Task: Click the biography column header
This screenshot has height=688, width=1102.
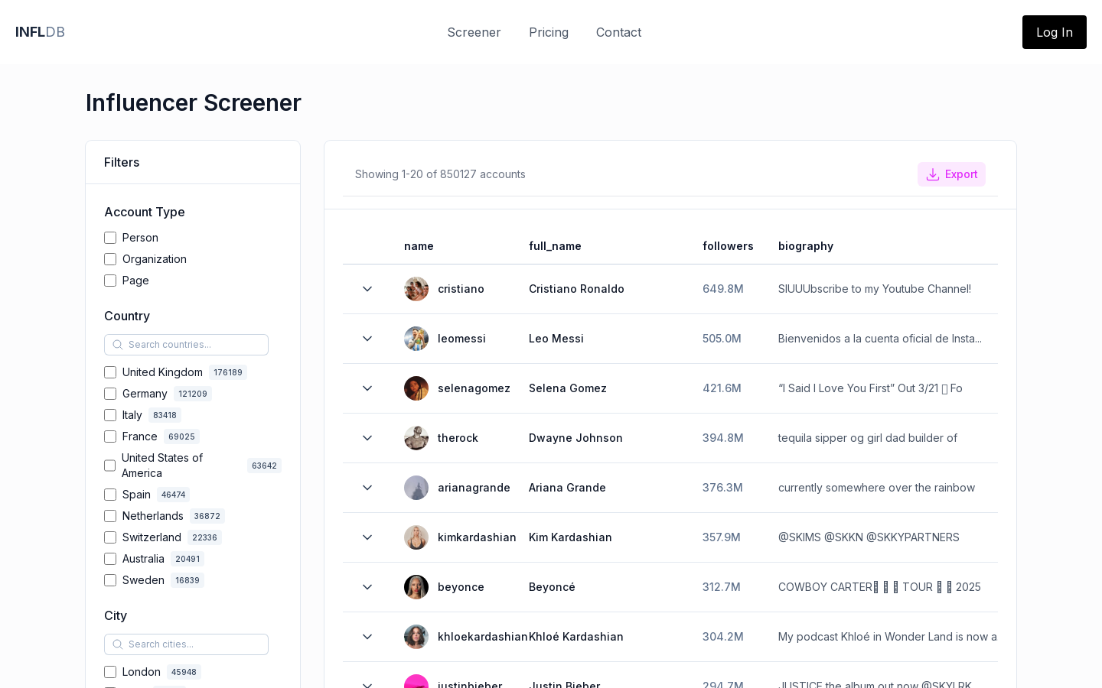Action: [x=806, y=246]
